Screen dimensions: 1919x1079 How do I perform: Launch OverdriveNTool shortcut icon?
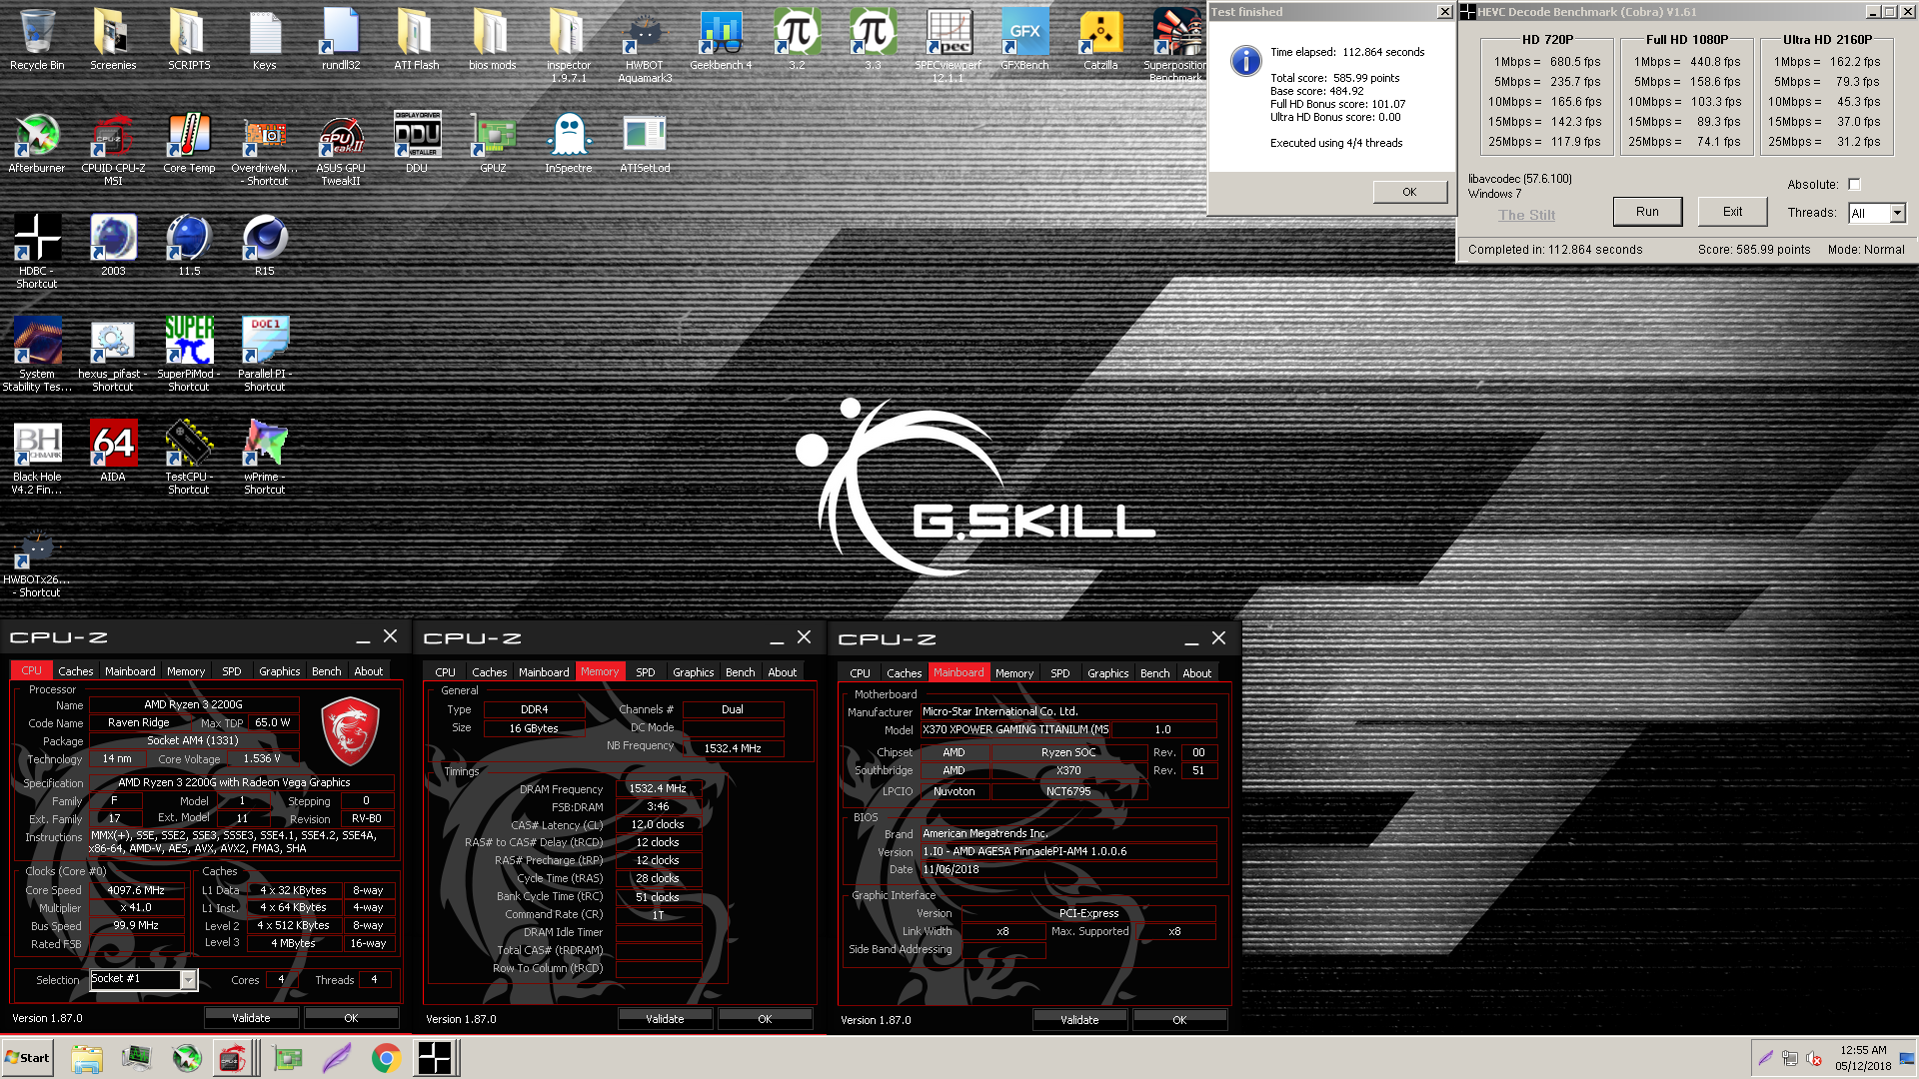pyautogui.click(x=265, y=149)
